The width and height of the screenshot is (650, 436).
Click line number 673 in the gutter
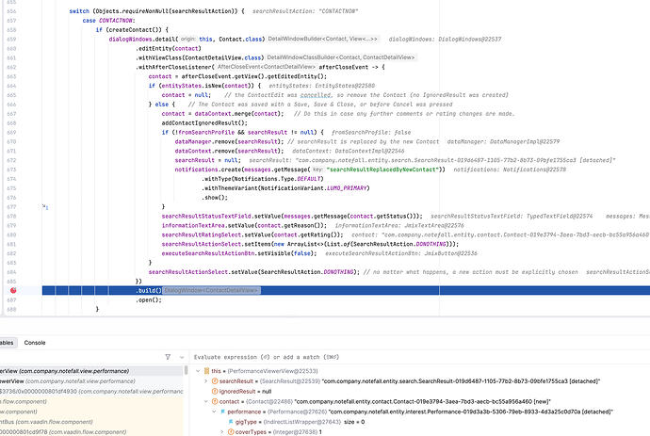coord(11,170)
